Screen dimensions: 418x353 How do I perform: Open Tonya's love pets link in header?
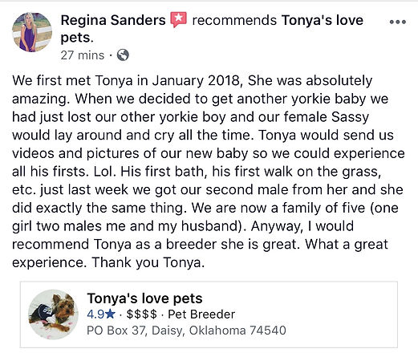point(323,20)
